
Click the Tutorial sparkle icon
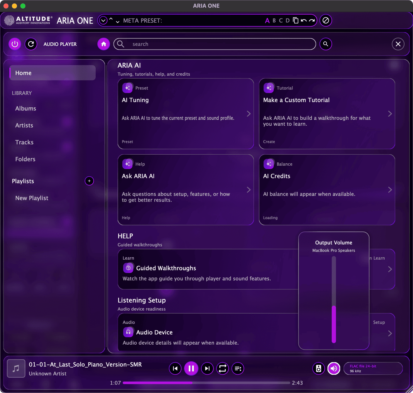click(x=269, y=88)
